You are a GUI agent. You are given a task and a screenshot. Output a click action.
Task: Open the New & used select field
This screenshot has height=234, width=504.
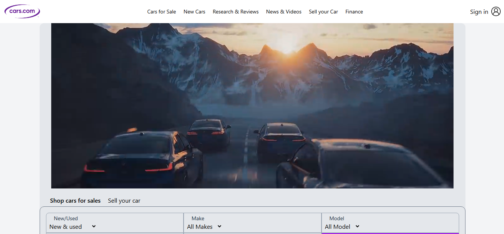[71, 227]
